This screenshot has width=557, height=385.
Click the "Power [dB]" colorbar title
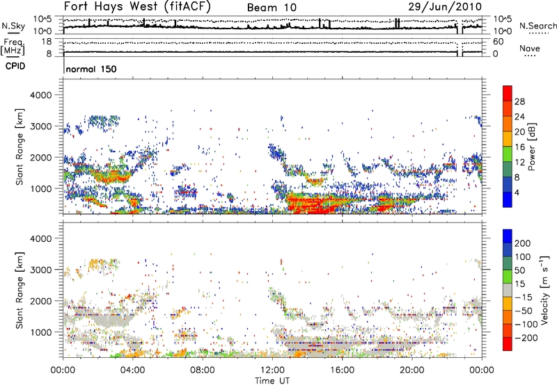coord(532,147)
